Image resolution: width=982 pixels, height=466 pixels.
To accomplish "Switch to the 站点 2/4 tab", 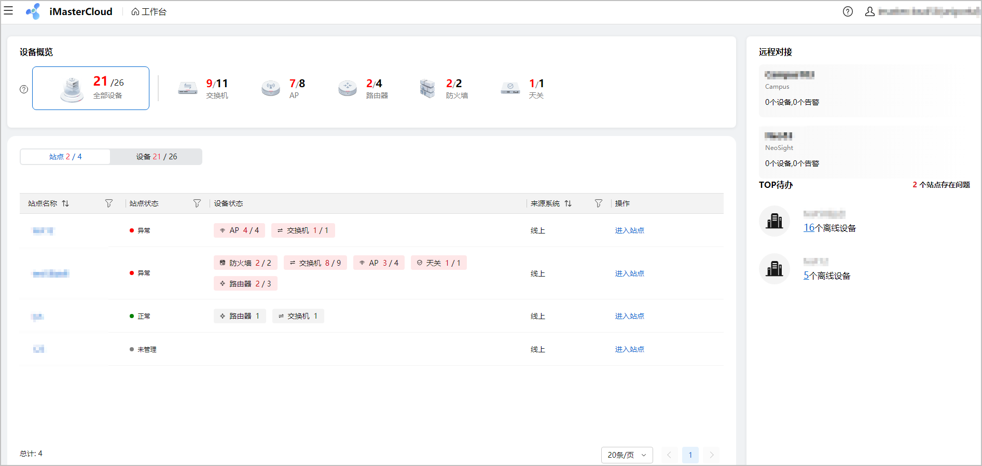I will (65, 157).
